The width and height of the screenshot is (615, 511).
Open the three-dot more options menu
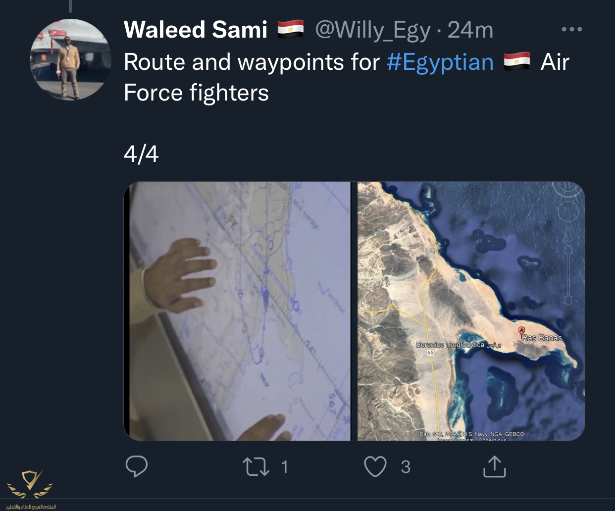[x=572, y=29]
